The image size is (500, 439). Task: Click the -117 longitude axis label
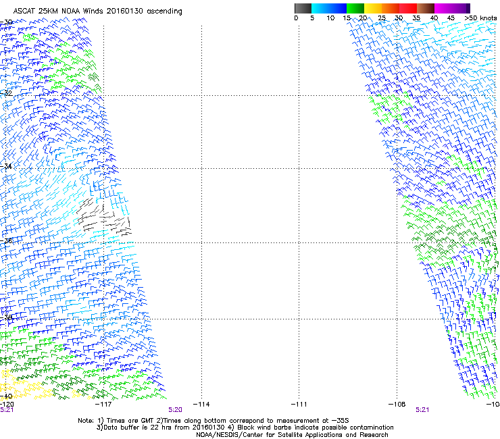[103, 405]
